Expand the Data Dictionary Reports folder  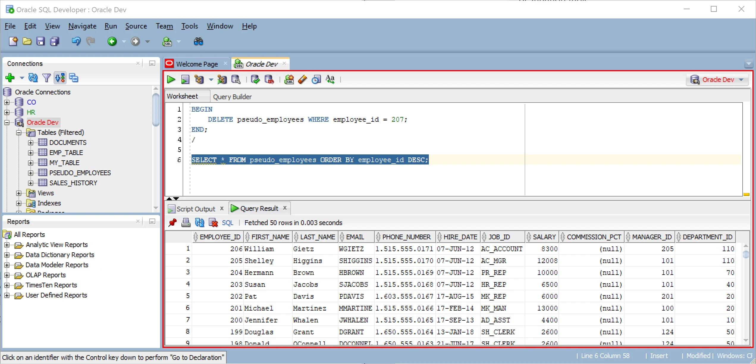coord(7,255)
